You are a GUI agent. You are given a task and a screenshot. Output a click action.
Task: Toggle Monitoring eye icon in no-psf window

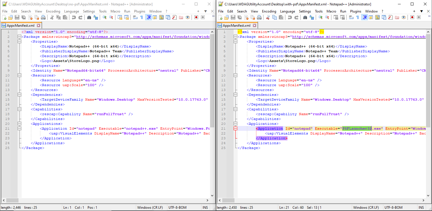pos(188,17)
